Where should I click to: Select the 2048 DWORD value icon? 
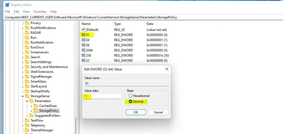[83, 50]
